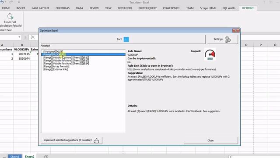
Task: Click cell containing 8850644
Action: tap(22, 58)
